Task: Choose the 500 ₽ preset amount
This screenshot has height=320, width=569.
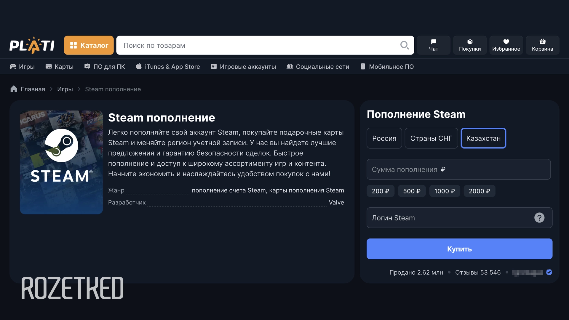Action: coord(411,191)
